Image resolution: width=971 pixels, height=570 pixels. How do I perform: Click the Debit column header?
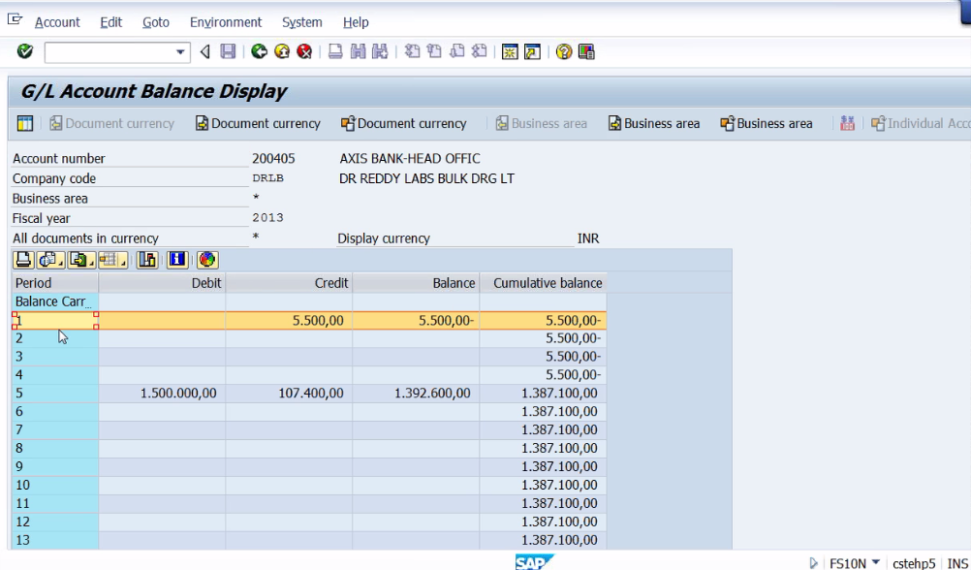click(162, 283)
